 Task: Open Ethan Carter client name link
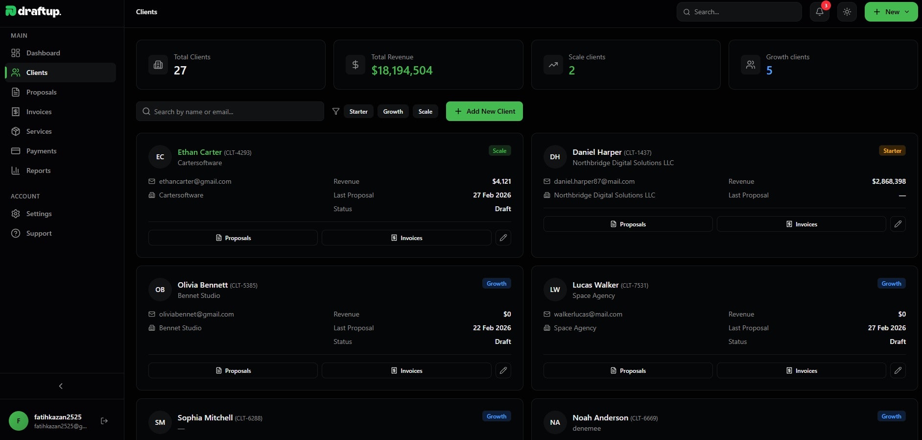[200, 152]
